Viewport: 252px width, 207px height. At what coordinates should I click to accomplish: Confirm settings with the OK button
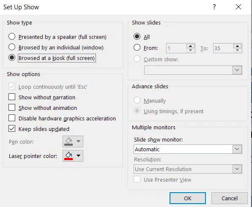point(188,198)
